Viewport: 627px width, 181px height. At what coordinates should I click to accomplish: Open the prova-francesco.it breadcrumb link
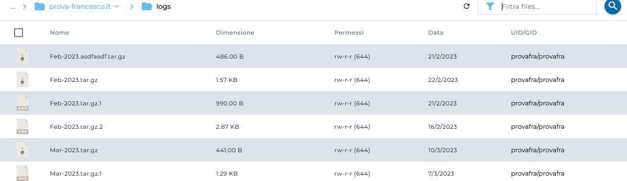click(80, 6)
